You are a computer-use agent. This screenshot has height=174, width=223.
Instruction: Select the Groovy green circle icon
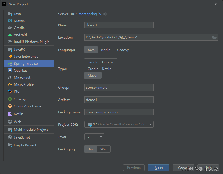click(10, 99)
